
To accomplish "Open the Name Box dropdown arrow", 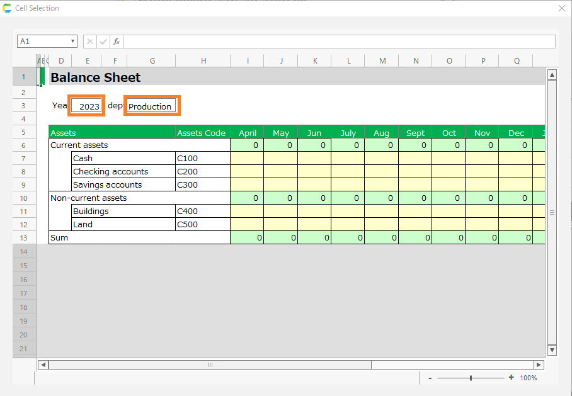I will (72, 42).
